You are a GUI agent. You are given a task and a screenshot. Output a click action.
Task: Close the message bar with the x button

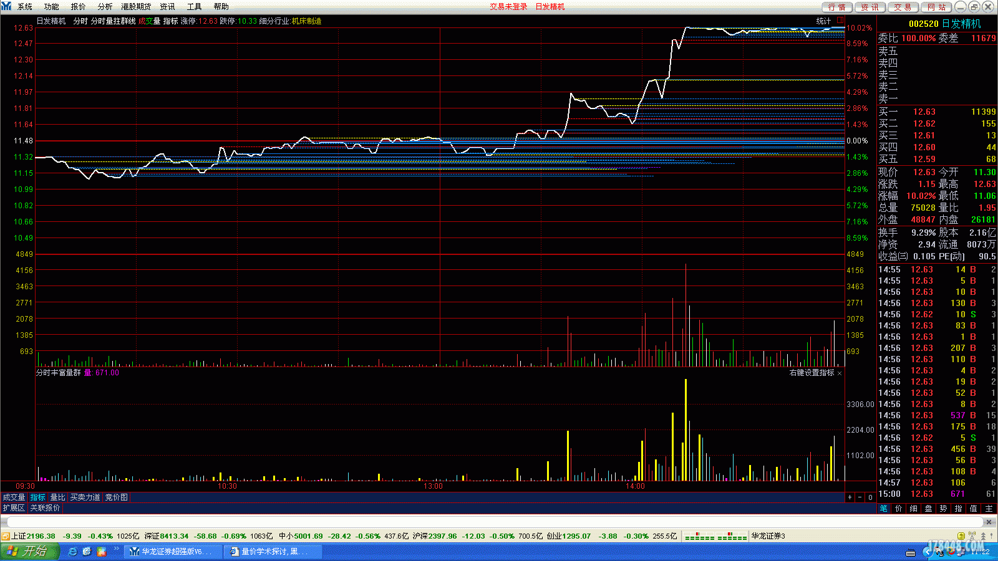(989, 522)
